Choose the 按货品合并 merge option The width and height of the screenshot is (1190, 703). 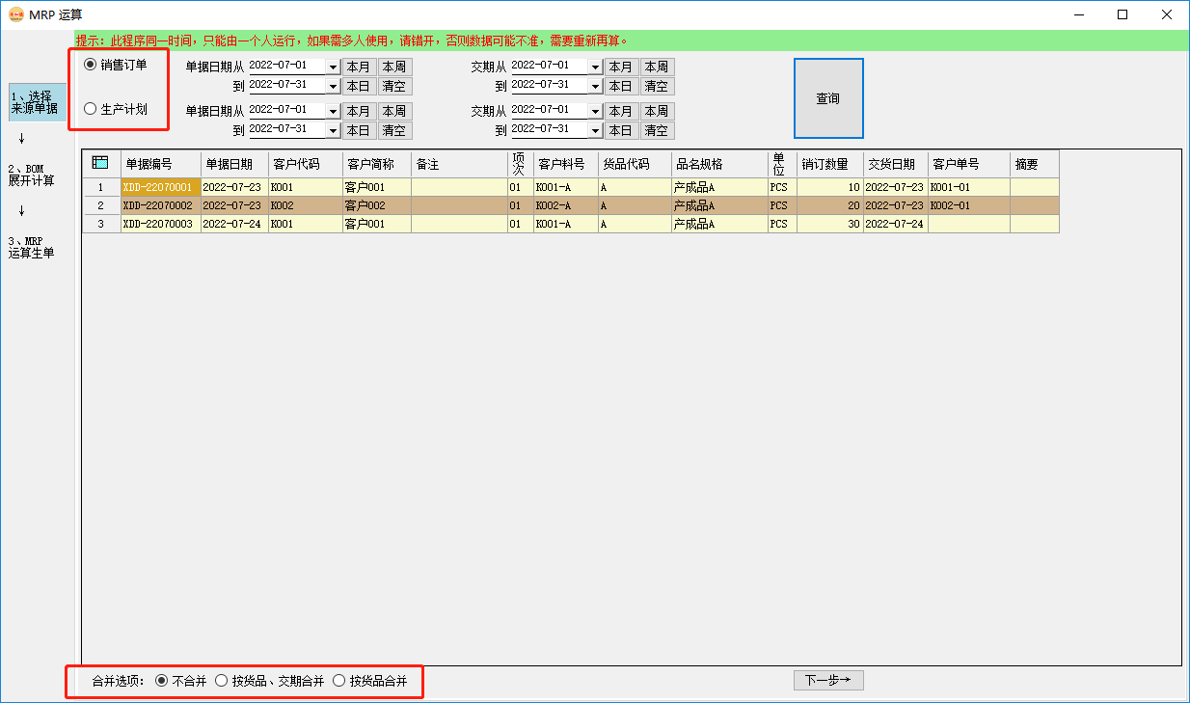pyautogui.click(x=339, y=681)
